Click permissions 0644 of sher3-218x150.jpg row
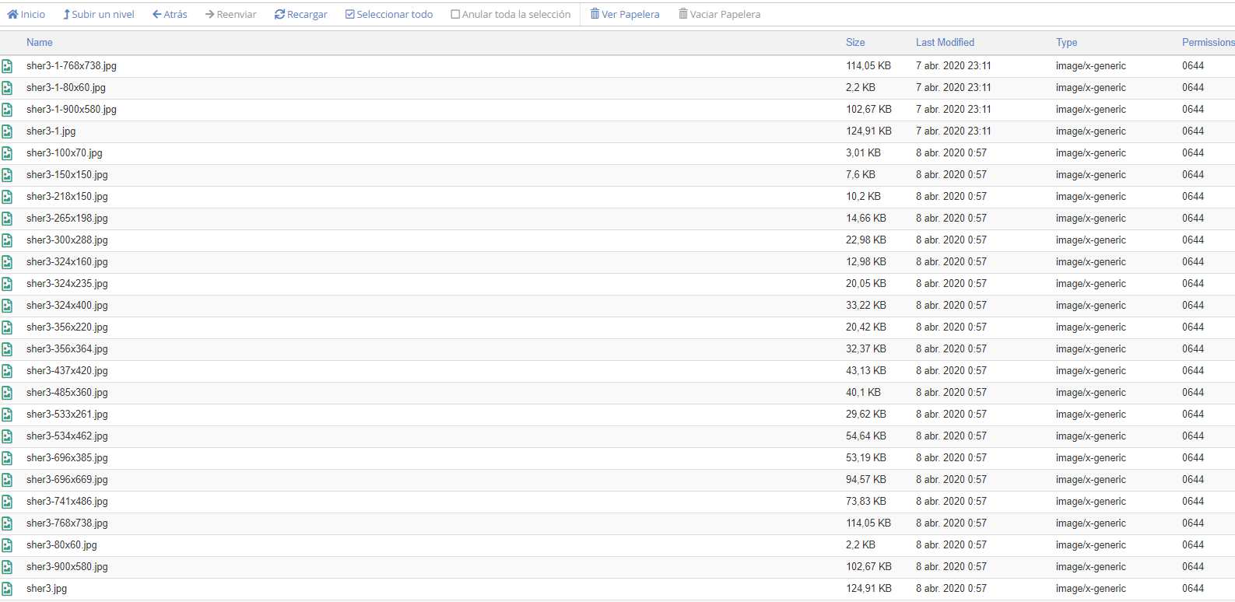Viewport: 1235px width, 602px height. click(1193, 197)
